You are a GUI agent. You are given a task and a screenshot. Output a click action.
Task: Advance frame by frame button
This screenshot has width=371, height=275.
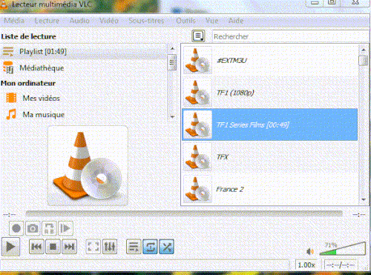point(65,228)
